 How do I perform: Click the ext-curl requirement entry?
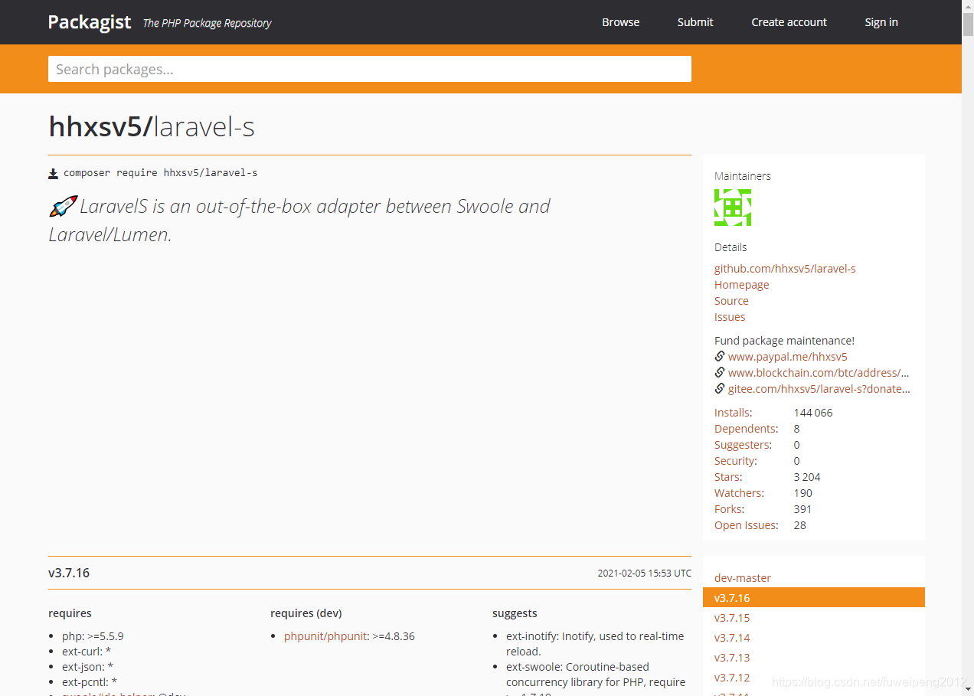click(87, 652)
